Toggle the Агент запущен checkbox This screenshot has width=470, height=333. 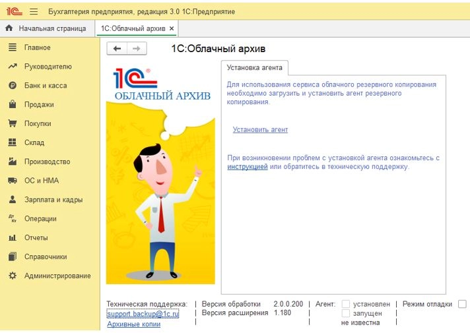coord(346,313)
